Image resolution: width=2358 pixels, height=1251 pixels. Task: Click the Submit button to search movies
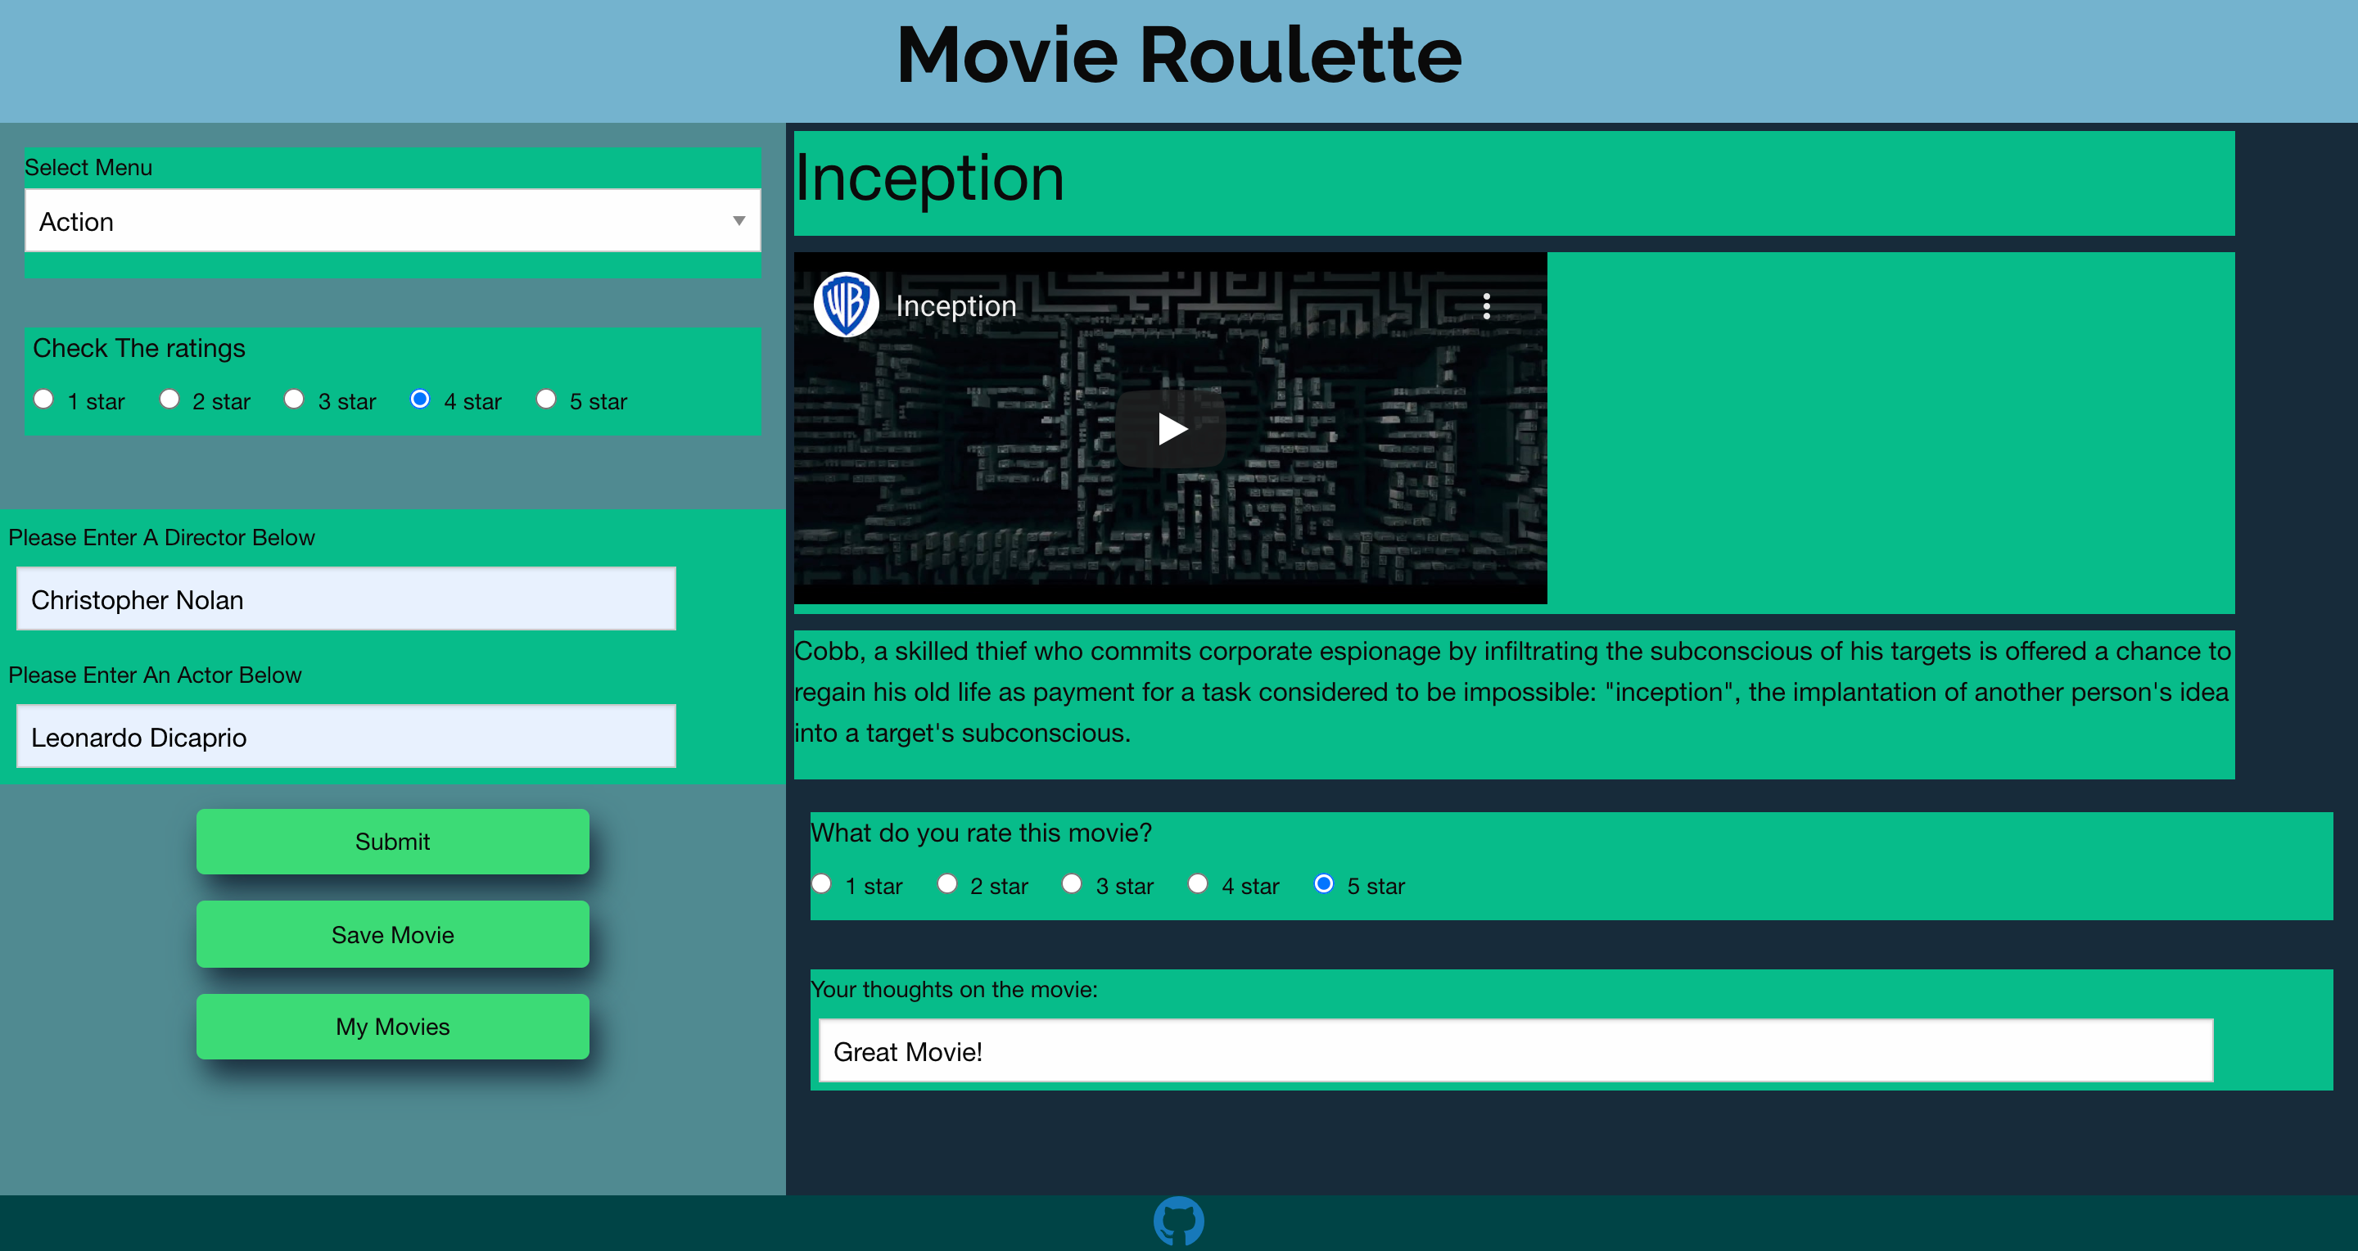pos(393,841)
